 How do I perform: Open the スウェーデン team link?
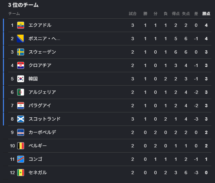click(42, 52)
